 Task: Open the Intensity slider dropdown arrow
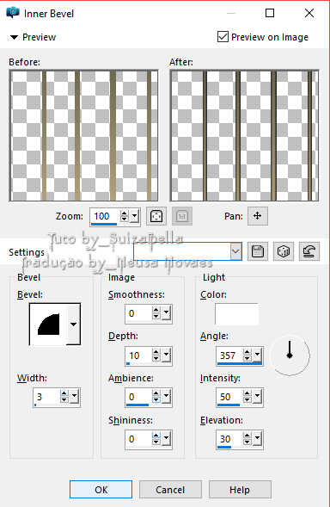pyautogui.click(x=257, y=397)
